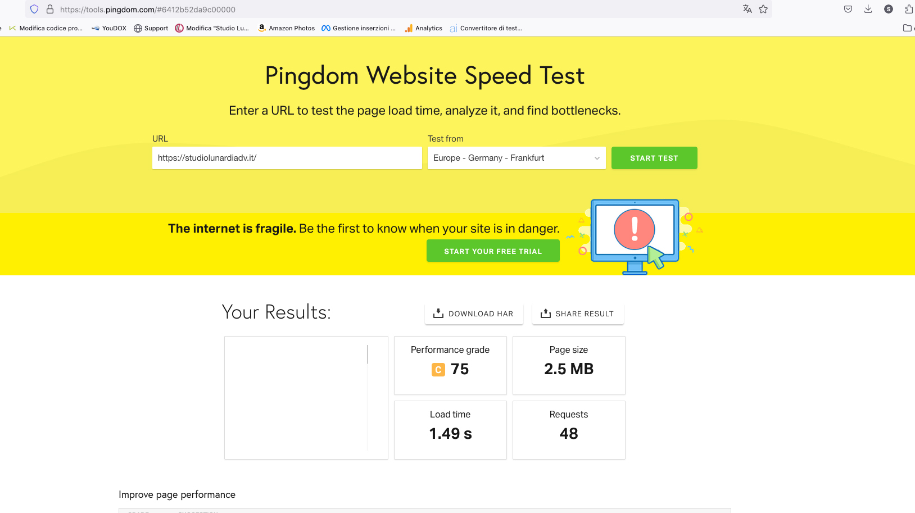Click the "Improve page performance" heading
915x513 pixels.
click(177, 494)
